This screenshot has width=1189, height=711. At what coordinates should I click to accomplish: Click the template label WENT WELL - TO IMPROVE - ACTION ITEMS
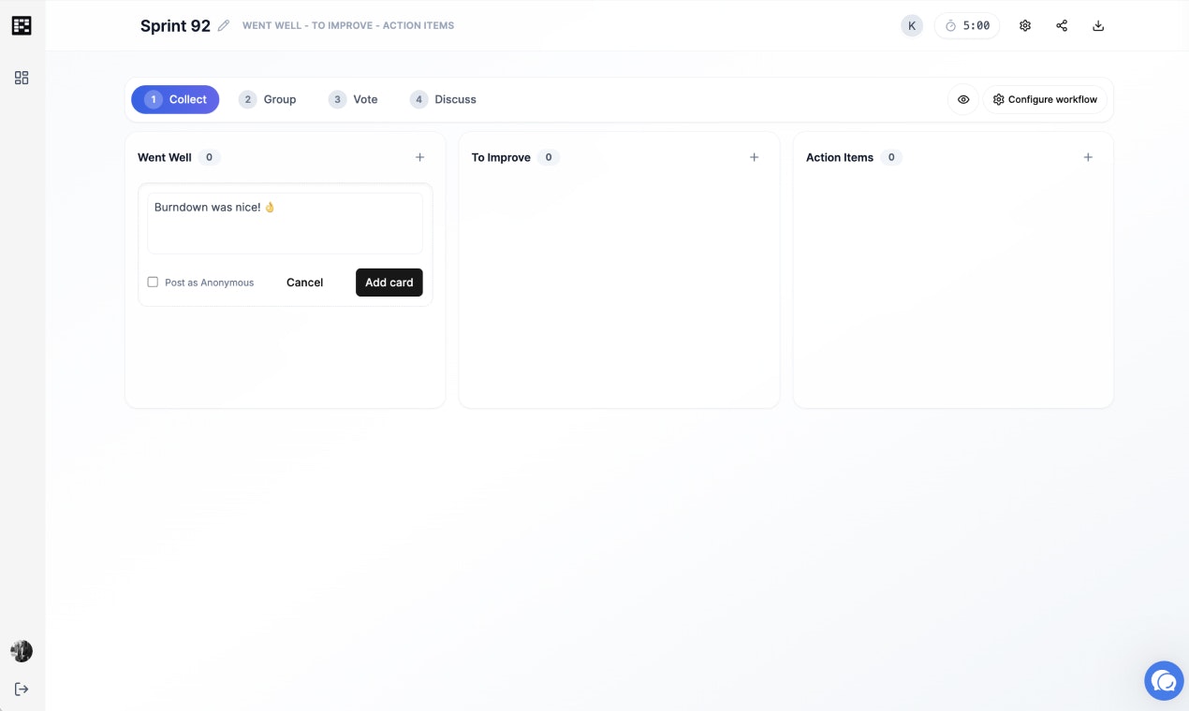(x=348, y=26)
